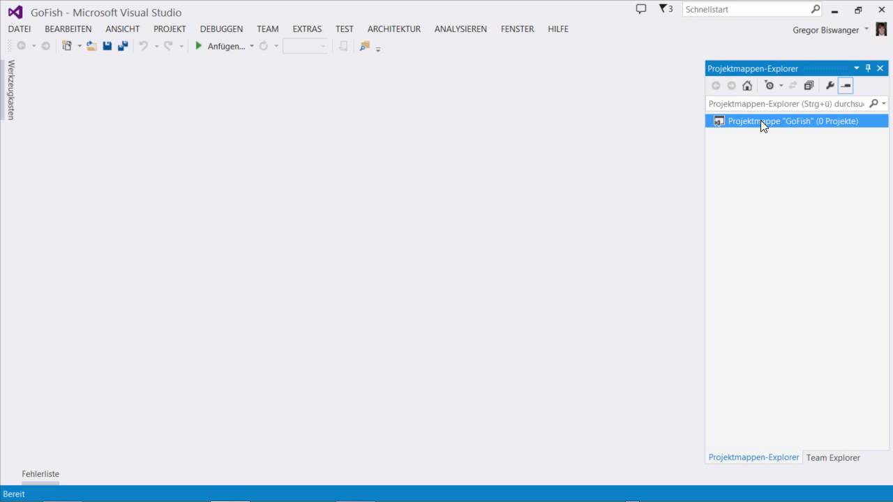Open the DATEI menu

pos(20,29)
